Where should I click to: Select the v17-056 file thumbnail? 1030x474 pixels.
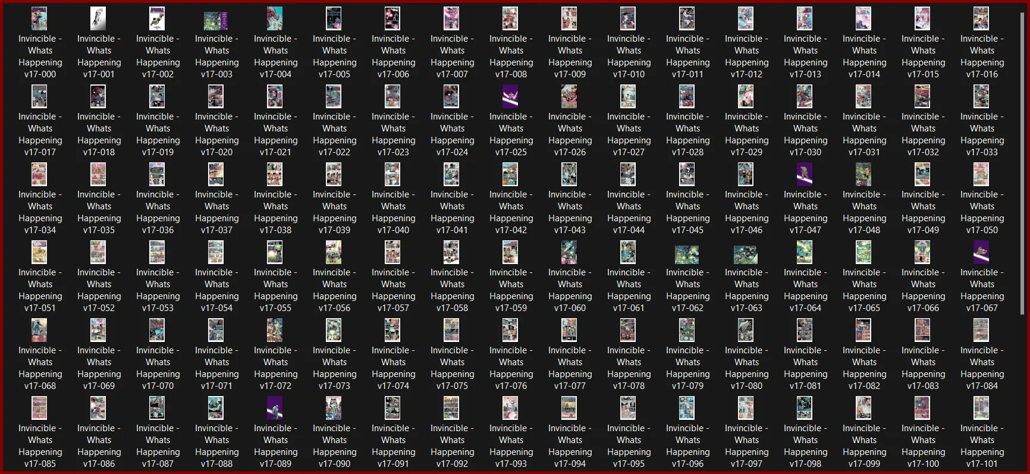[334, 253]
